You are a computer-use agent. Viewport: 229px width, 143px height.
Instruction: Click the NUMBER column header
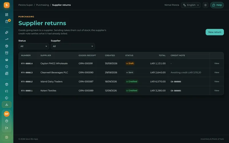[x=26, y=55]
